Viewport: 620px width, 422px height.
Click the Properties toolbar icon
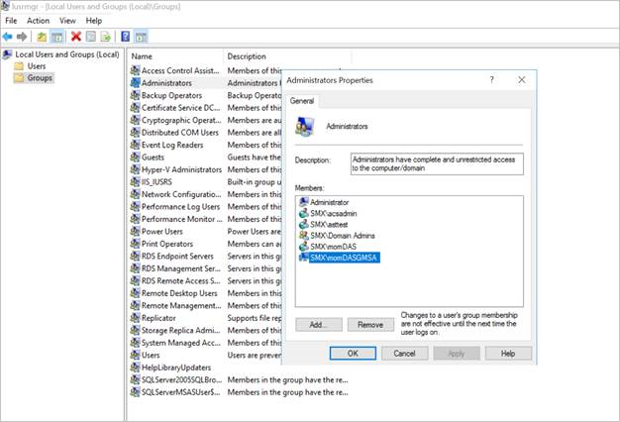point(91,37)
